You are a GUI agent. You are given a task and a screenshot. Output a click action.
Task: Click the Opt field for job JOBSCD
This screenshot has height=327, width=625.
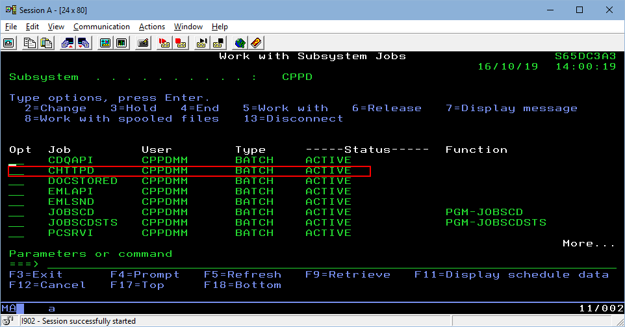click(16, 212)
